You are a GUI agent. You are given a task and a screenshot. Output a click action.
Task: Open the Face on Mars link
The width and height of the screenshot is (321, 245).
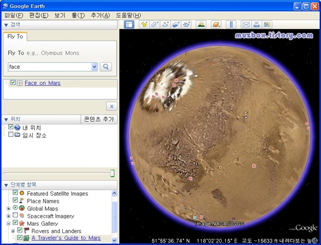point(42,83)
